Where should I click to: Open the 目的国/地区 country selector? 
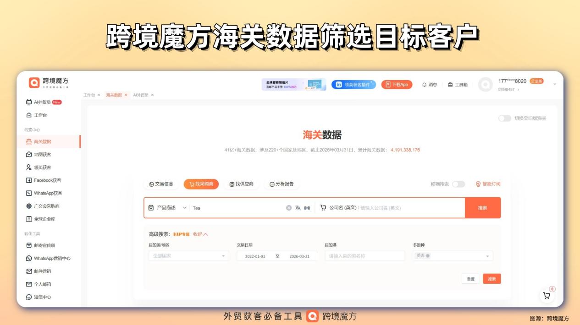click(x=188, y=256)
